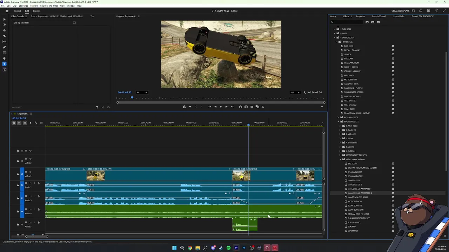The image size is (449, 252).
Task: Open the Fit zoom level dropdown
Action: 142,92
